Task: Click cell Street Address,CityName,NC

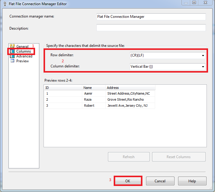Action: coord(130,93)
